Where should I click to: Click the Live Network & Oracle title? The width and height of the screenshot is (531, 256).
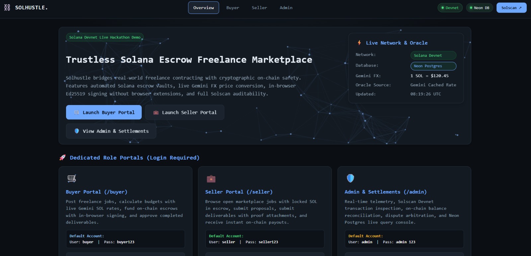point(397,43)
